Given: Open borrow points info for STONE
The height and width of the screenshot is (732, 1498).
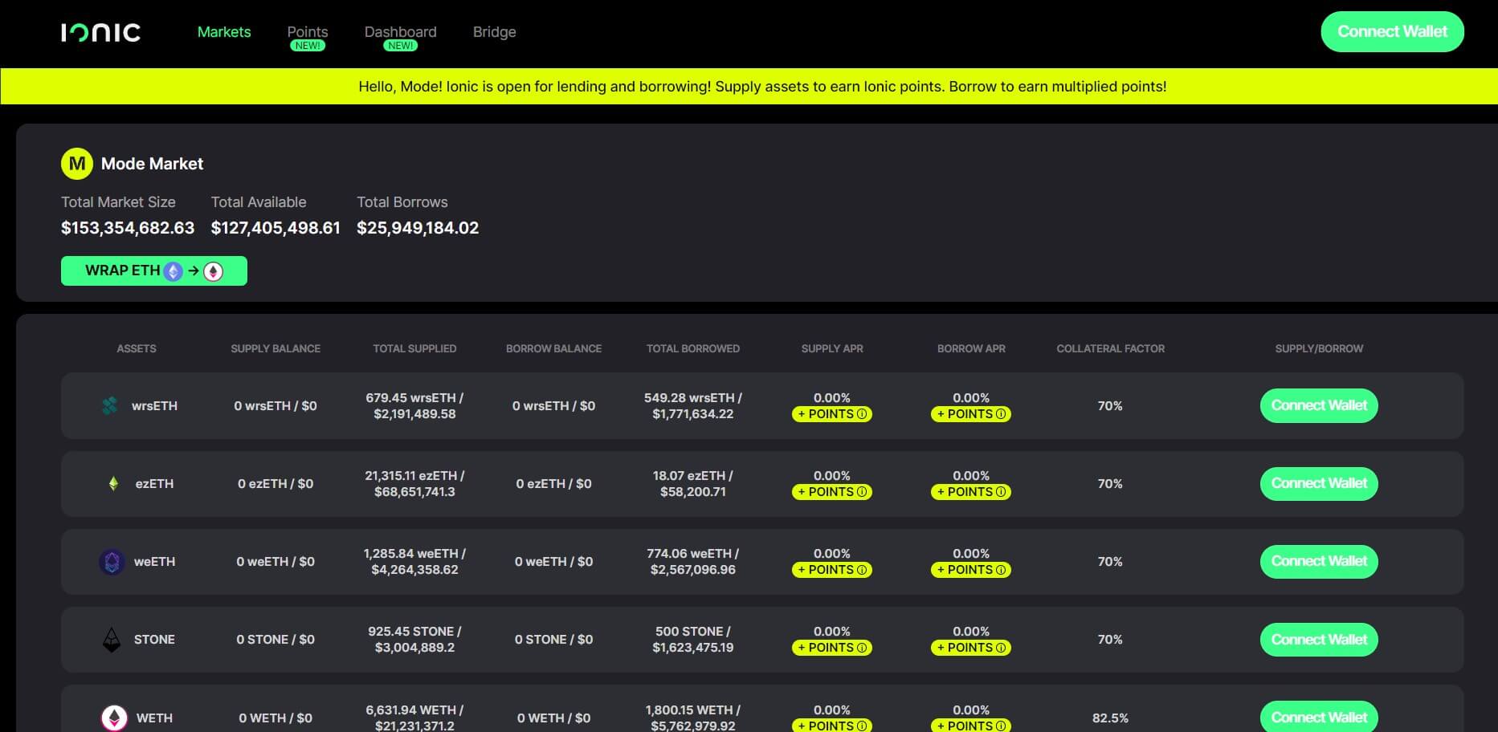Looking at the screenshot, I should [1001, 648].
